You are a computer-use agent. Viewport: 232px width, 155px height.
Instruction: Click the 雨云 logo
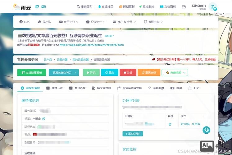tap(22, 7)
